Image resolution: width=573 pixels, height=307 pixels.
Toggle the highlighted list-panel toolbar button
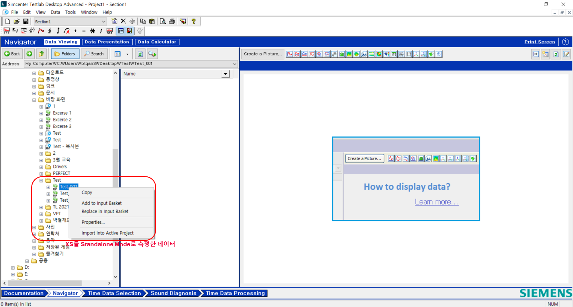coord(121,31)
